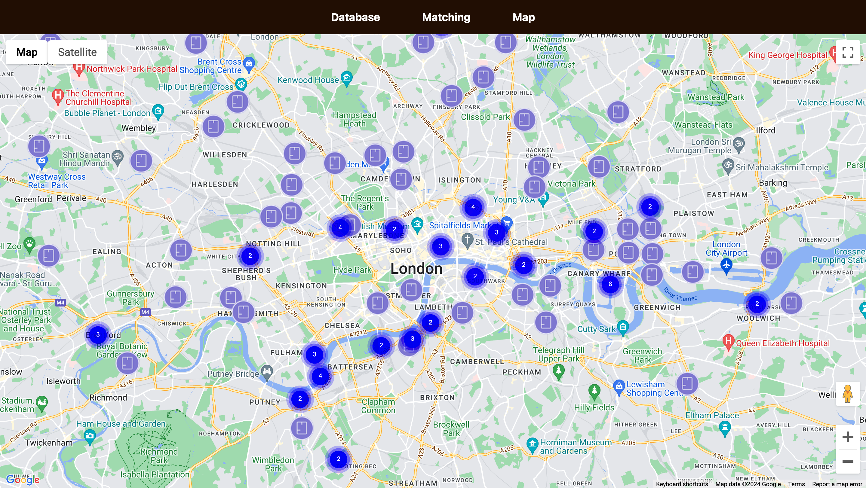Click cluster marker 3 at Brentford
The image size is (866, 488).
[98, 334]
